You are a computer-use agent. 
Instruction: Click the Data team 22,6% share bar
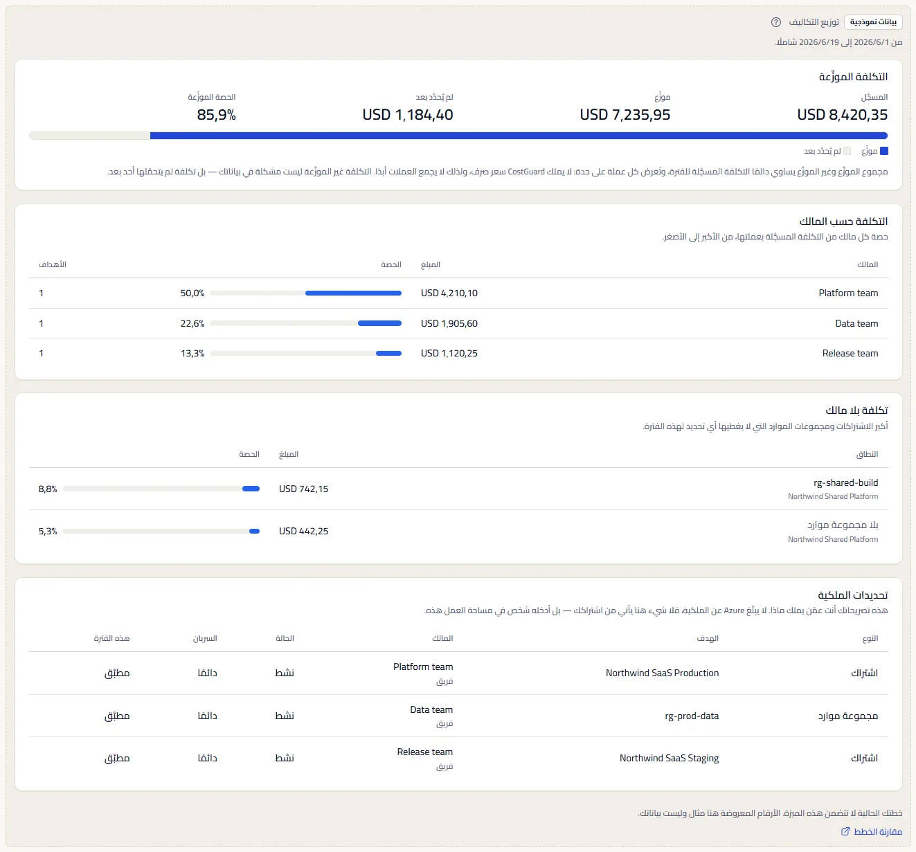(x=306, y=323)
